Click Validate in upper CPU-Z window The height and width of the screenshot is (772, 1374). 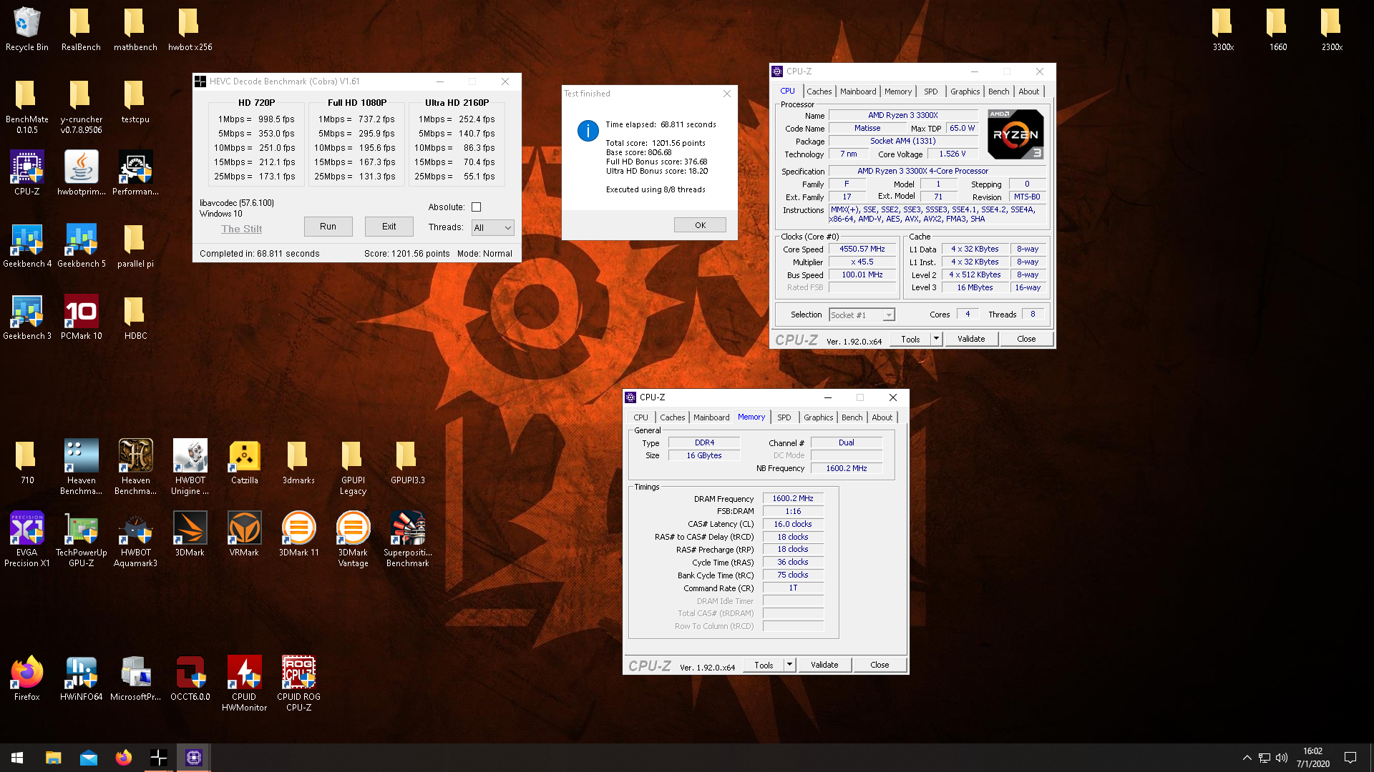click(x=971, y=339)
